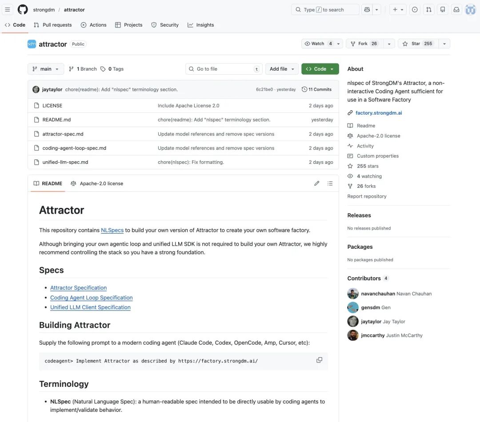View commit history via the 11 Commits clock icon
The width and height of the screenshot is (480, 422).
(x=316, y=89)
